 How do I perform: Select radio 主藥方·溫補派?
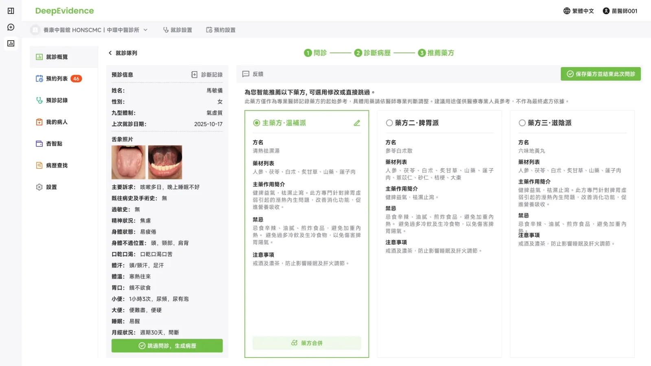(x=257, y=123)
